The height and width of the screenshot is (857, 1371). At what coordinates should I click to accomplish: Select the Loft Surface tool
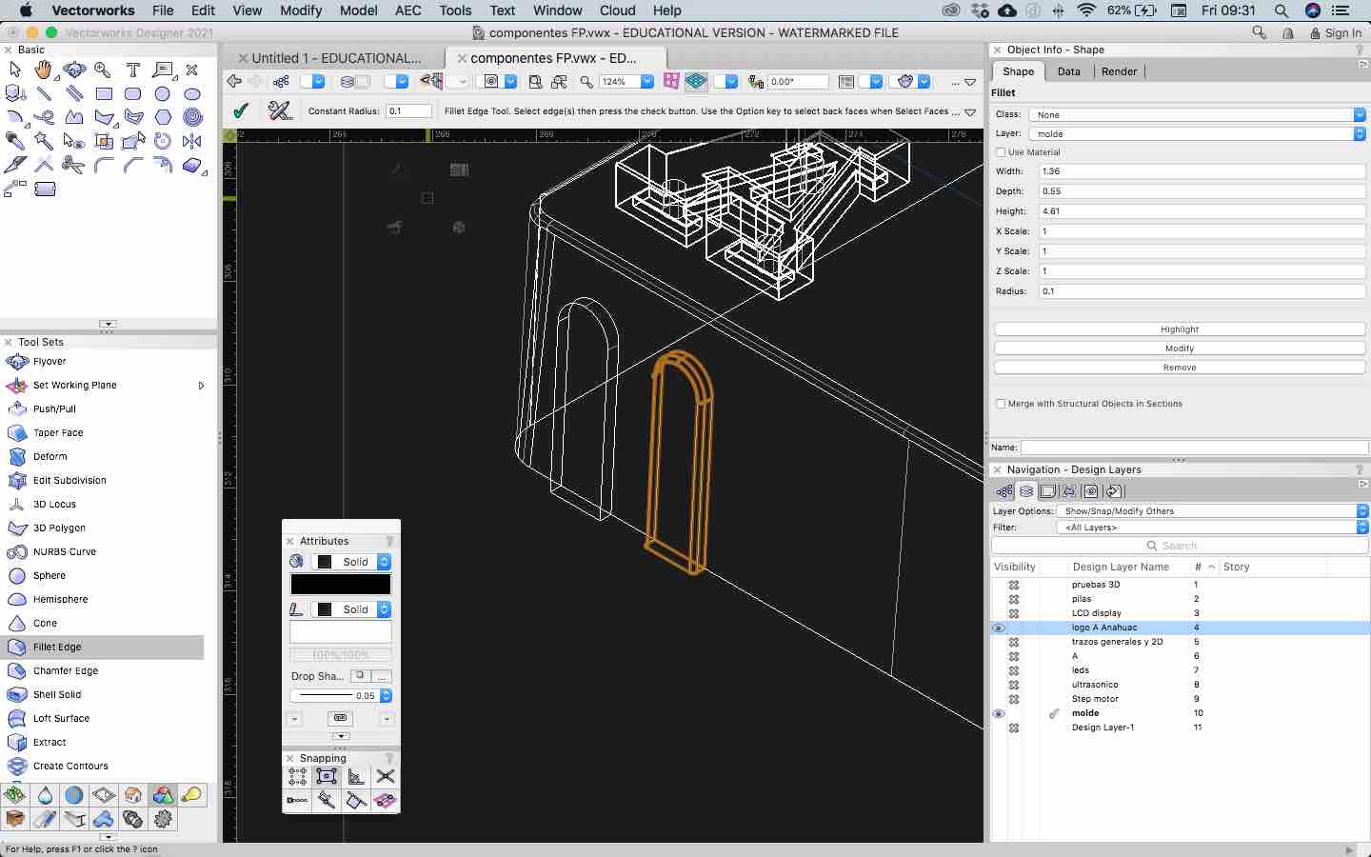coord(61,718)
